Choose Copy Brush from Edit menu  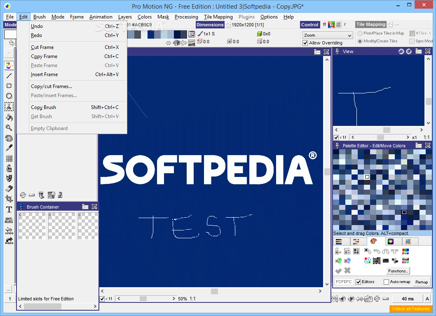coord(43,107)
